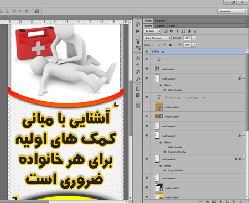The image size is (249, 203).
Task: Click the link layers icon
Action: click(x=201, y=201)
